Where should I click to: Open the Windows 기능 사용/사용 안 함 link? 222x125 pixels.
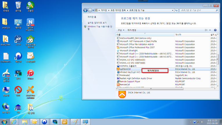click(x=100, y=28)
